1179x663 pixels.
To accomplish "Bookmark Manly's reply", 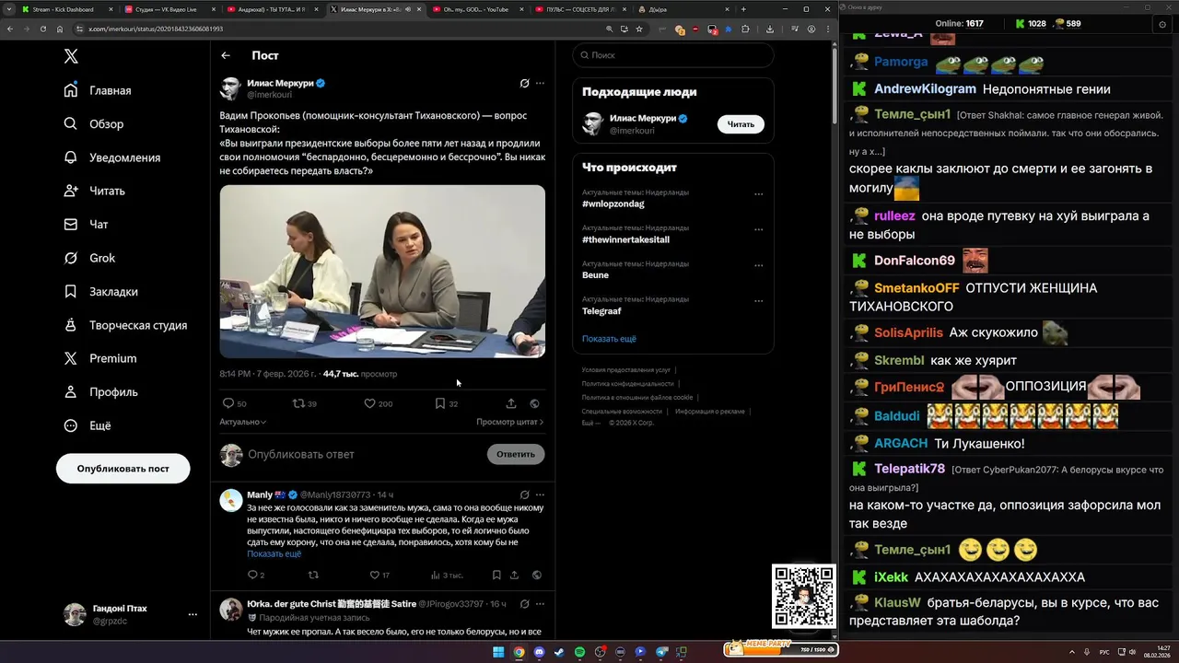I will (496, 575).
